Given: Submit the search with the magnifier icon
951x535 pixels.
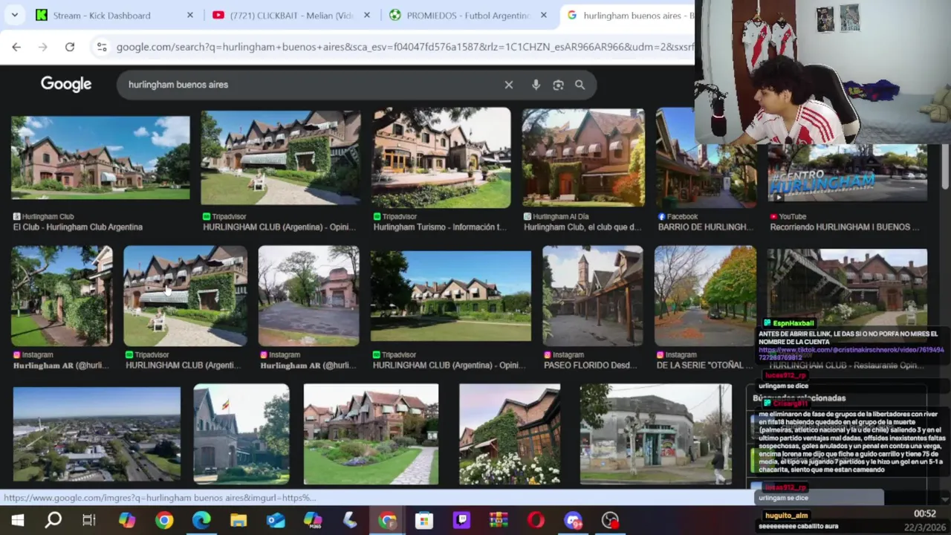Looking at the screenshot, I should (x=580, y=85).
